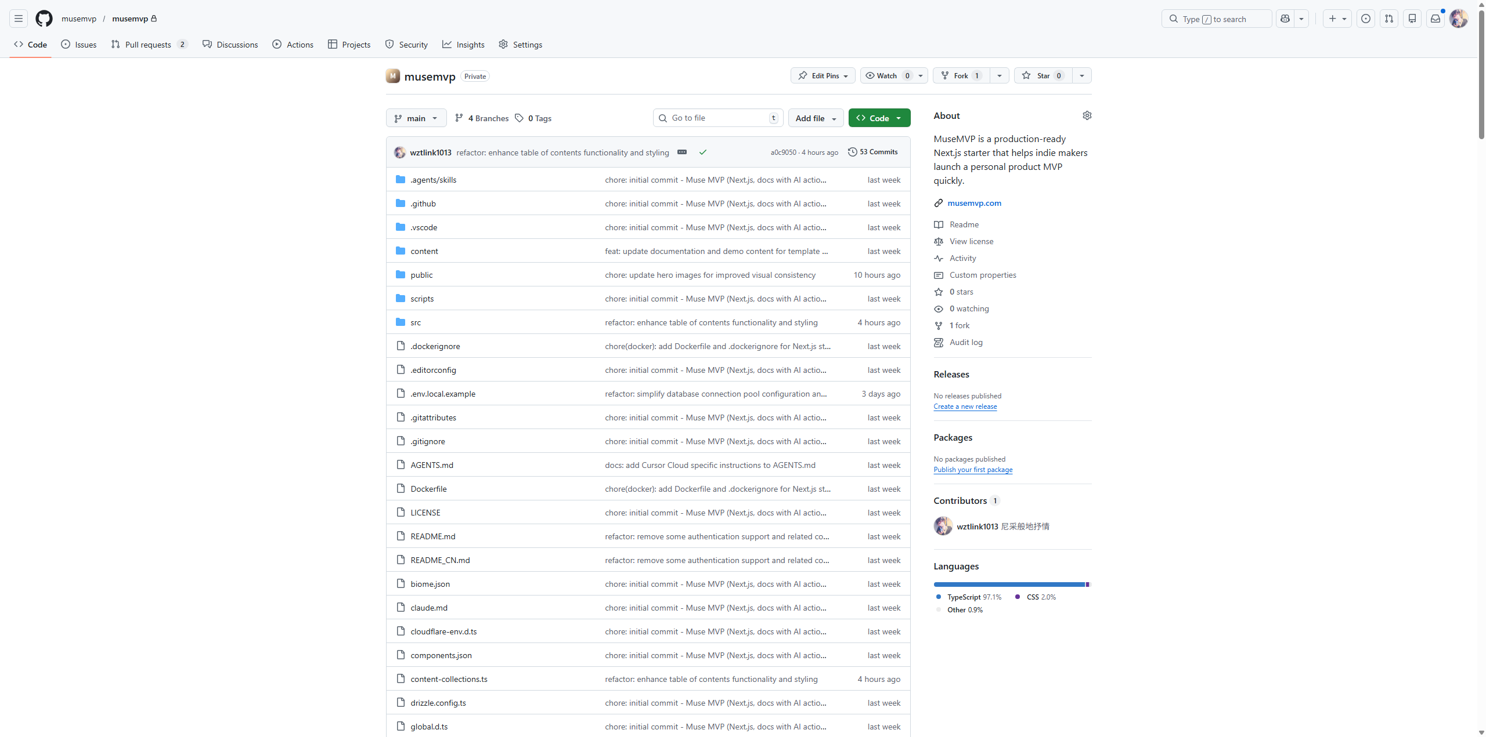Open the global issues icon in header
The image size is (1486, 737).
[1366, 19]
